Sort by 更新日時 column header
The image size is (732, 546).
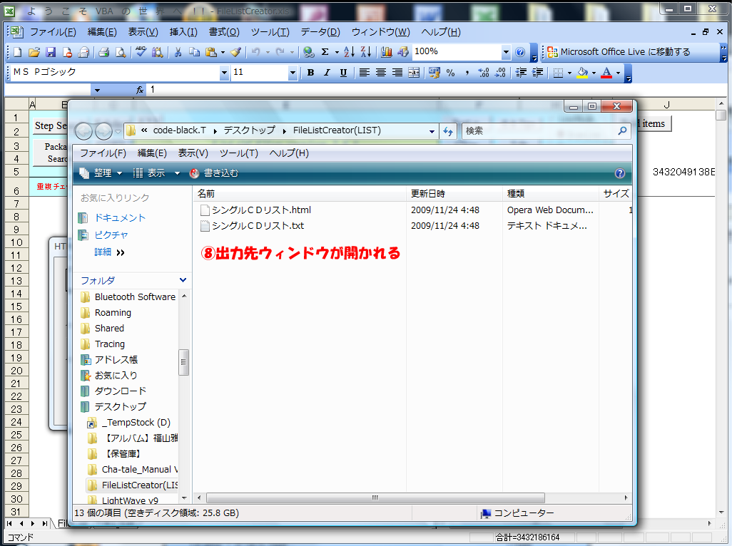tap(454, 193)
